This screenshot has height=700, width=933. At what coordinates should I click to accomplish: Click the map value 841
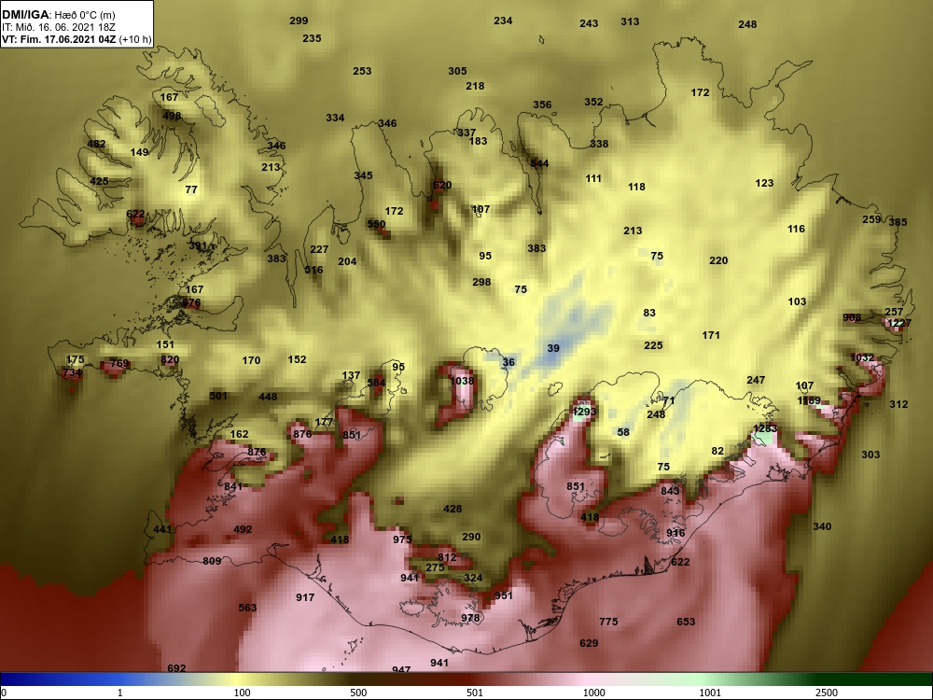pos(233,487)
